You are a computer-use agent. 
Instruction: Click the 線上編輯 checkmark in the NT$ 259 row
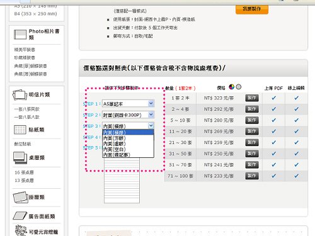coord(296,142)
